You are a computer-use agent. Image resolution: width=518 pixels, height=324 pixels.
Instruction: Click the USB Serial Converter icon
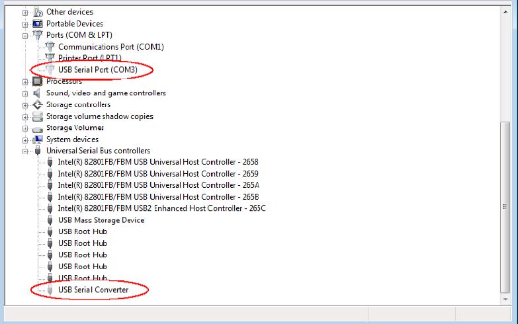click(50, 290)
